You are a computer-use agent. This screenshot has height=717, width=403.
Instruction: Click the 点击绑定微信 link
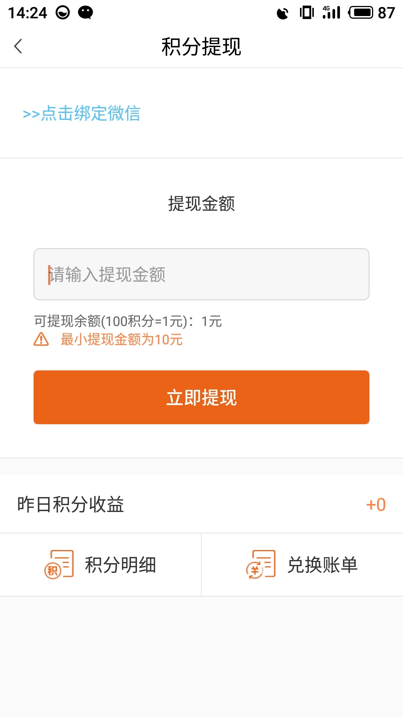point(82,113)
